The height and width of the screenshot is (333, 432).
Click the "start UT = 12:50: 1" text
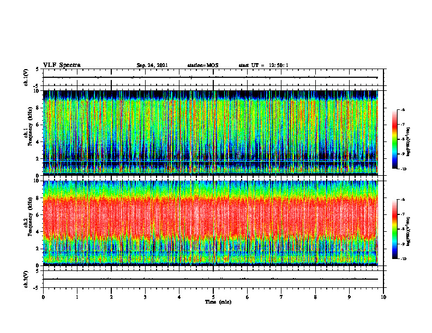point(263,65)
